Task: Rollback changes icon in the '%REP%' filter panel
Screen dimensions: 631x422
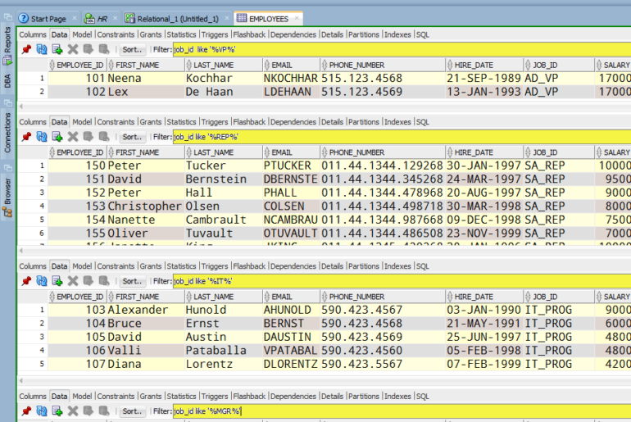Action: tap(104, 137)
